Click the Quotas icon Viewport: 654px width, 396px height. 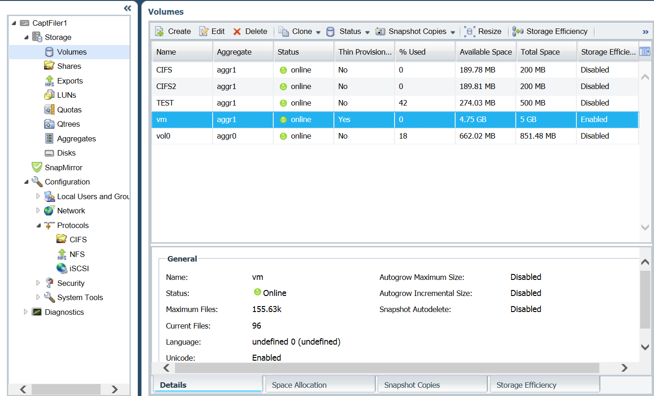coord(49,110)
